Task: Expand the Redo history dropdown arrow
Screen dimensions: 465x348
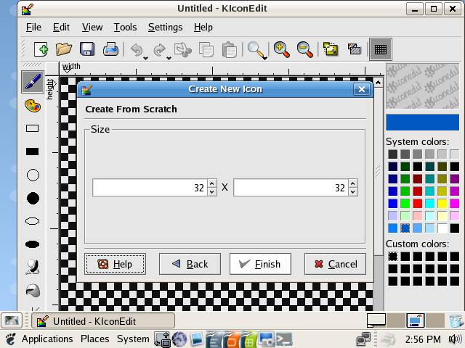Action: pyautogui.click(x=169, y=57)
